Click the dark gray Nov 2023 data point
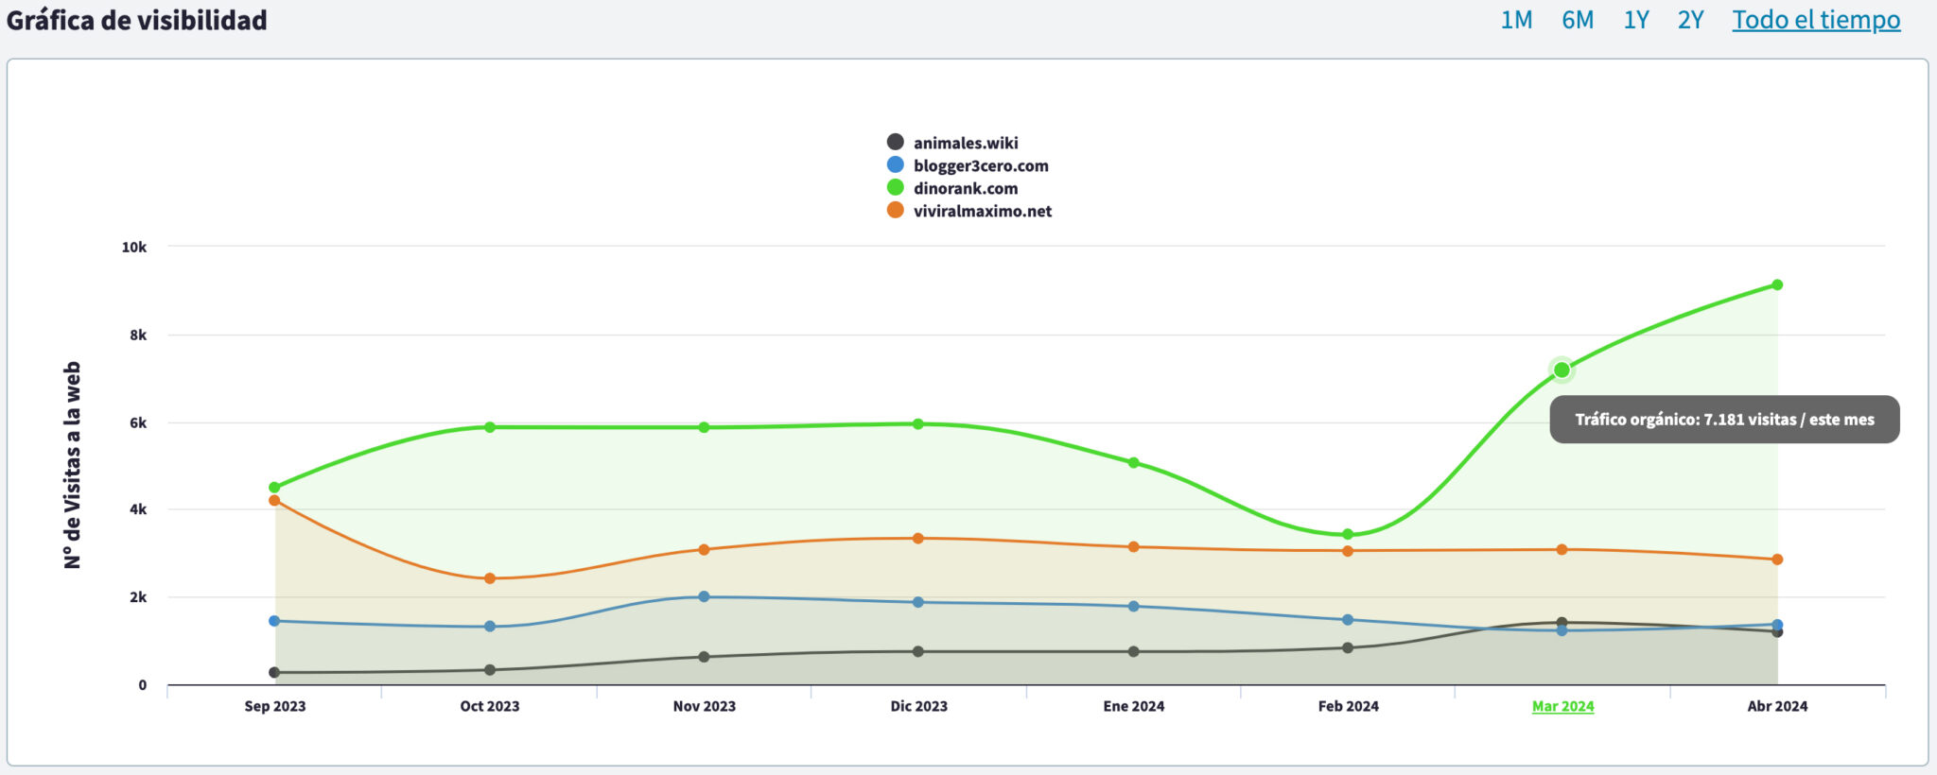Viewport: 1937px width, 775px height. click(x=704, y=657)
